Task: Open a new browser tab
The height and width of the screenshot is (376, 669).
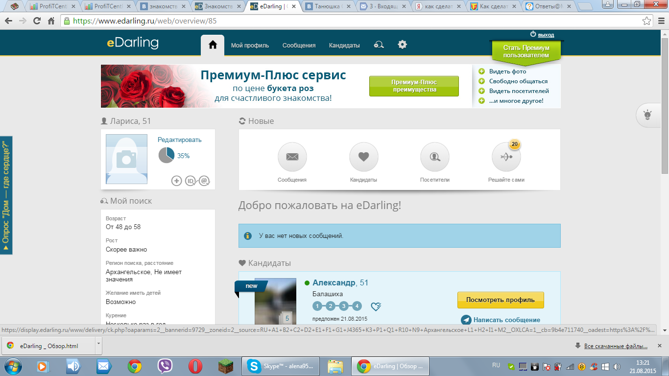Action: pyautogui.click(x=586, y=7)
